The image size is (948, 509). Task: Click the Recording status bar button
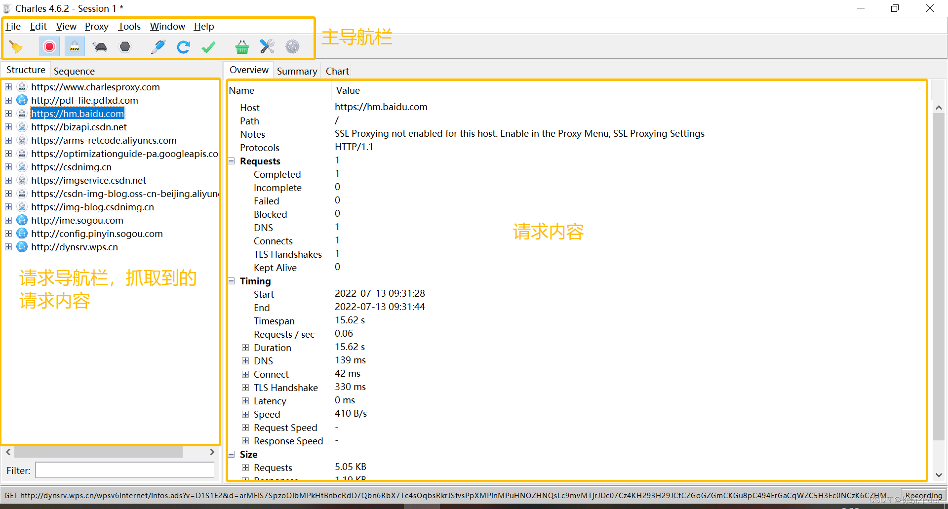tap(923, 495)
